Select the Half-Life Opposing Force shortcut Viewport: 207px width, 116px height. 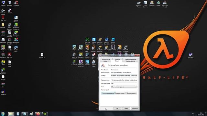(x=87, y=41)
